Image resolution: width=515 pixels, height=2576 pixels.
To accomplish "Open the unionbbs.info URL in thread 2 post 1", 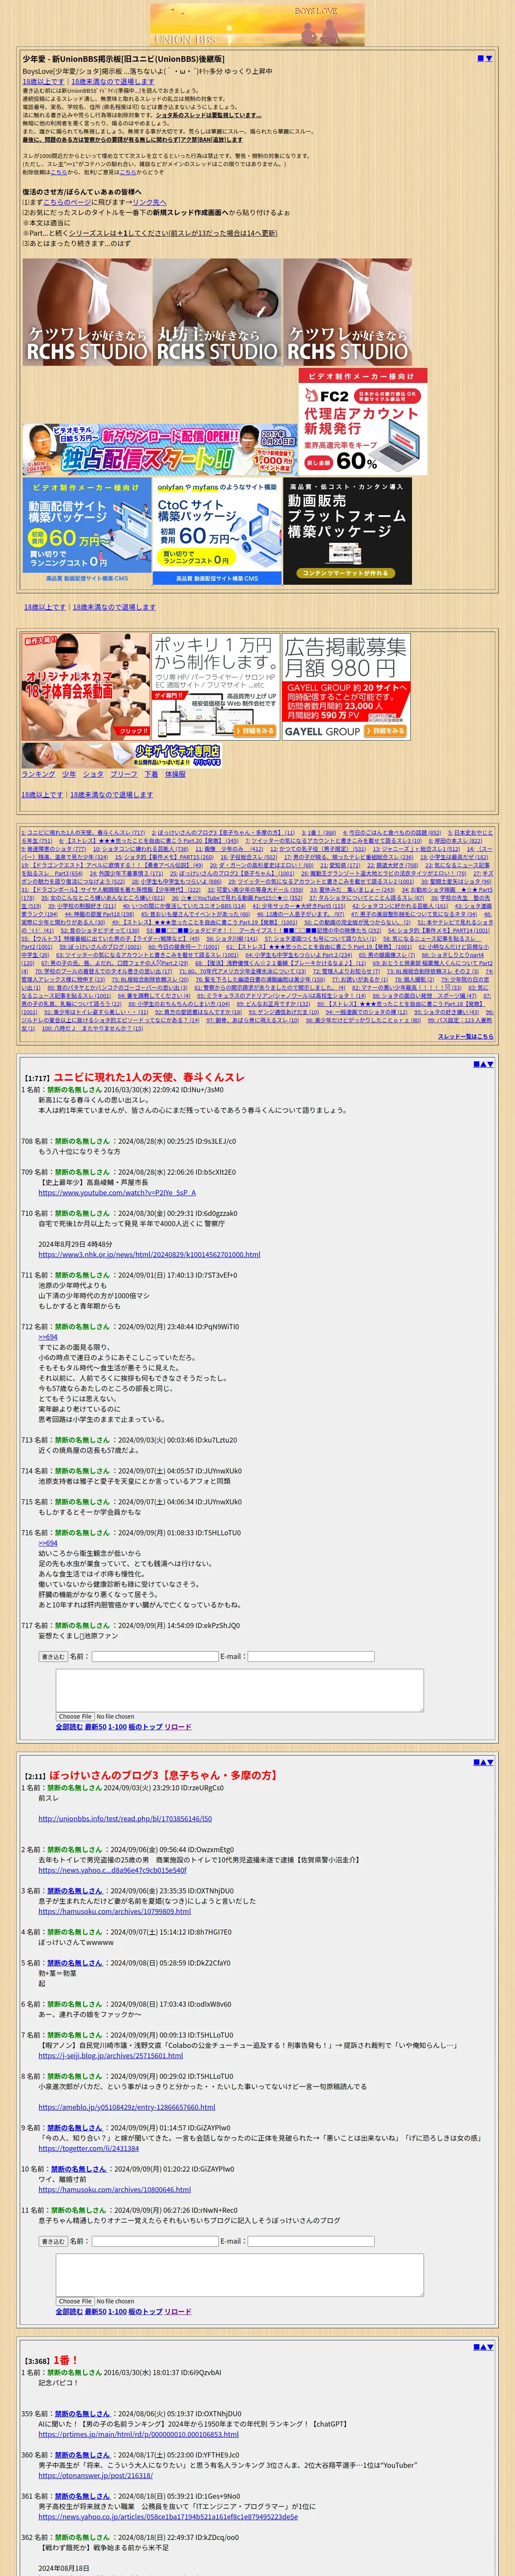I will pyautogui.click(x=125, y=1819).
